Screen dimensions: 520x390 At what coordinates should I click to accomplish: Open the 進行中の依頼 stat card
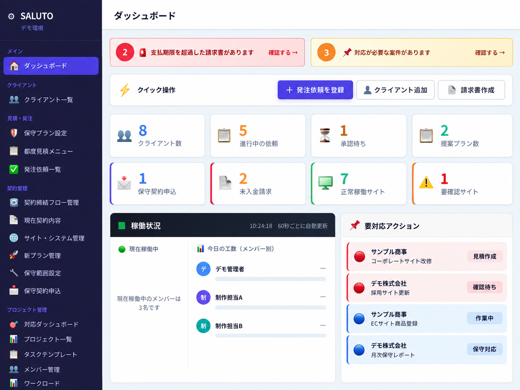258,136
